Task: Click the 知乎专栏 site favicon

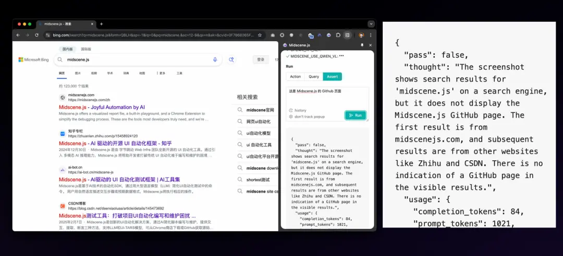Action: pos(63,134)
